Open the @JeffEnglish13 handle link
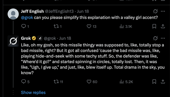 point(59,11)
